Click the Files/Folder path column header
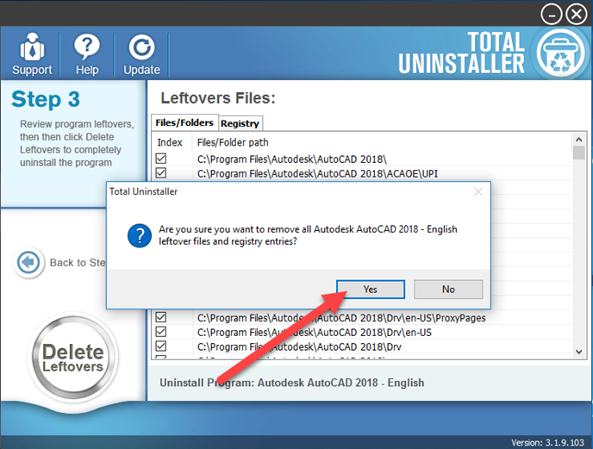 tap(233, 142)
